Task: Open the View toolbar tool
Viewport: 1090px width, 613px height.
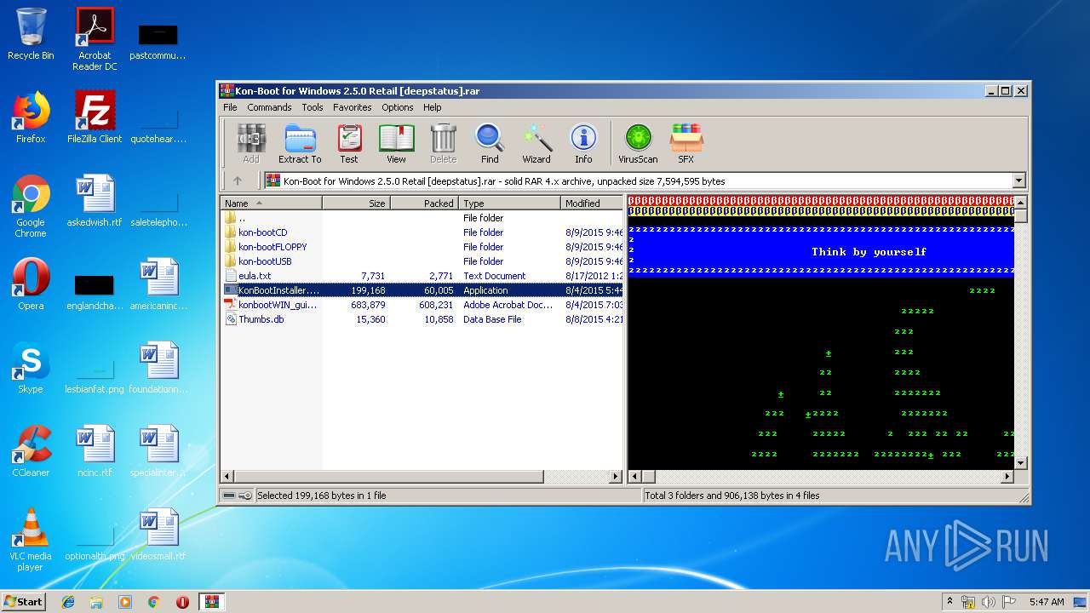Action: (396, 143)
